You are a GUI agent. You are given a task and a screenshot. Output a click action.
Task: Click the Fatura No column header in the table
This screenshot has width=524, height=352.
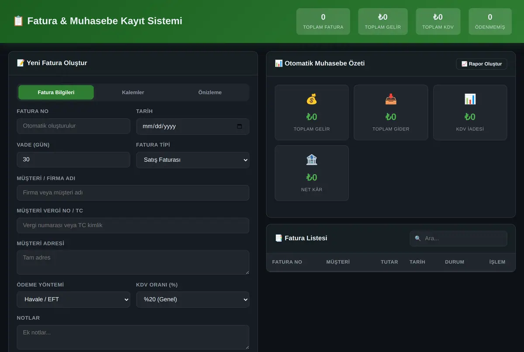point(287,262)
